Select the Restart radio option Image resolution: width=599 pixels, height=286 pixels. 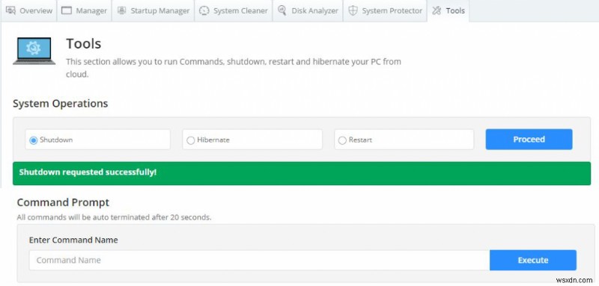click(342, 140)
